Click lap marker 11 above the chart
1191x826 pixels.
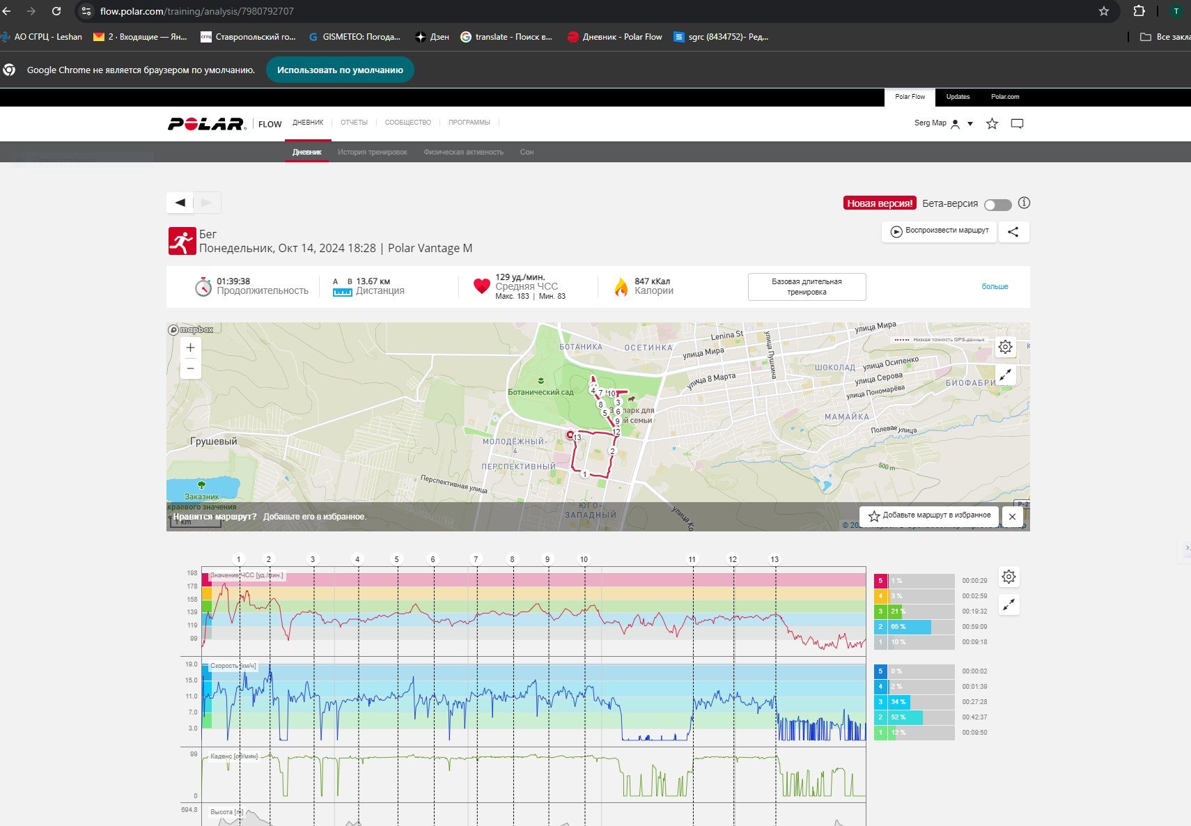point(692,559)
